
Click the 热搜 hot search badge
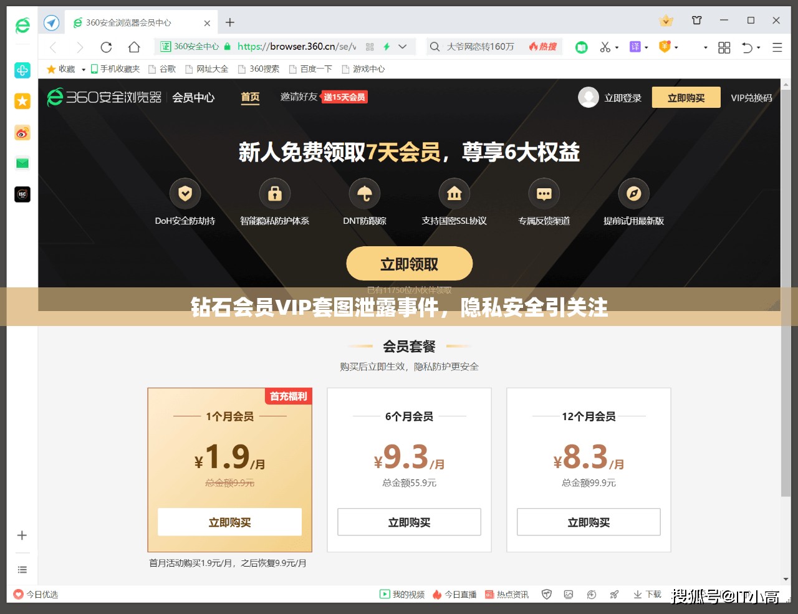click(543, 47)
